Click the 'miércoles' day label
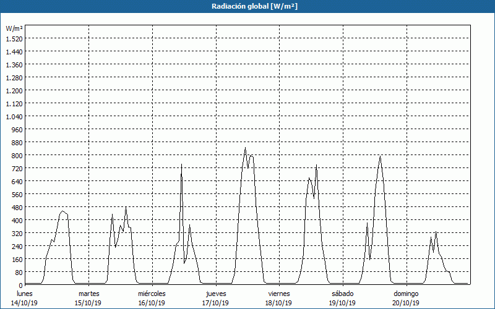495x309 pixels. pos(152,294)
